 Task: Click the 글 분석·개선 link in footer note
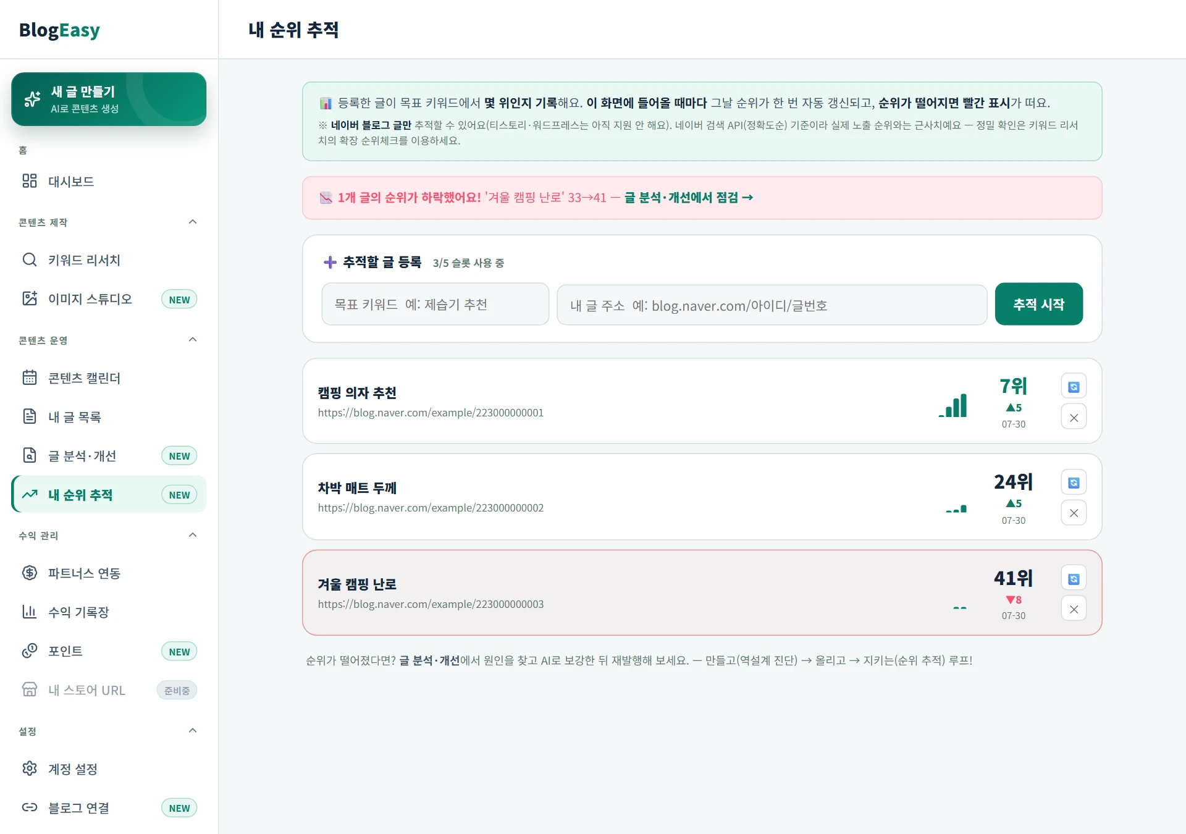tap(429, 660)
